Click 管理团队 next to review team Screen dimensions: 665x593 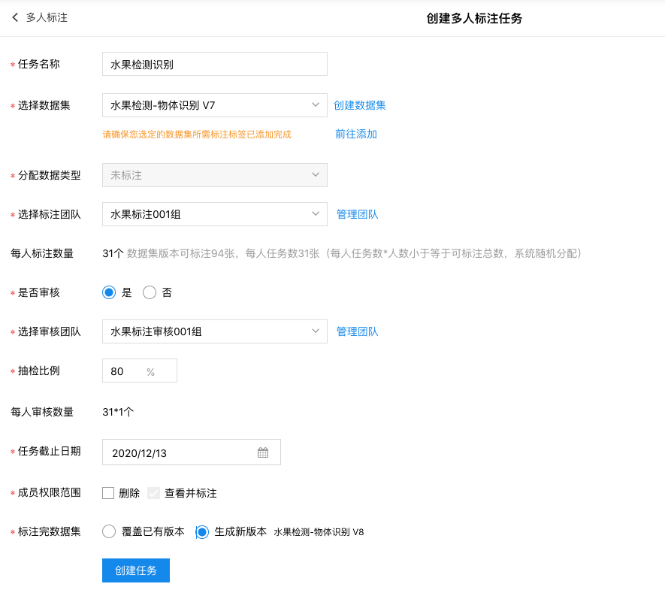[357, 331]
